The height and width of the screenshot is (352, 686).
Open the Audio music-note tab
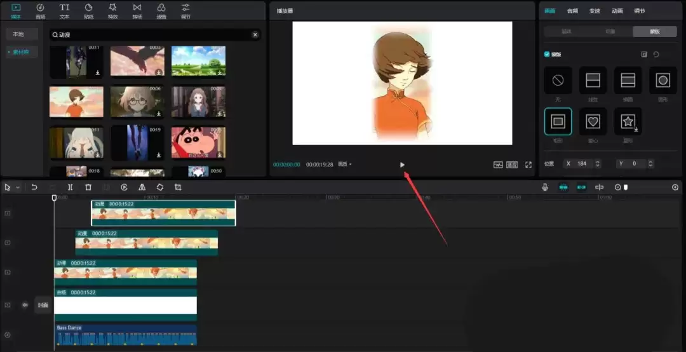(40, 11)
